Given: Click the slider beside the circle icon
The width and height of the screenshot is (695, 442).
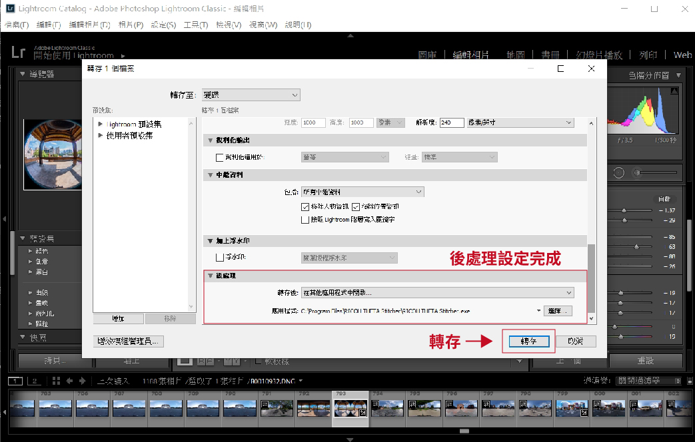Looking at the screenshot, I should point(656,173).
